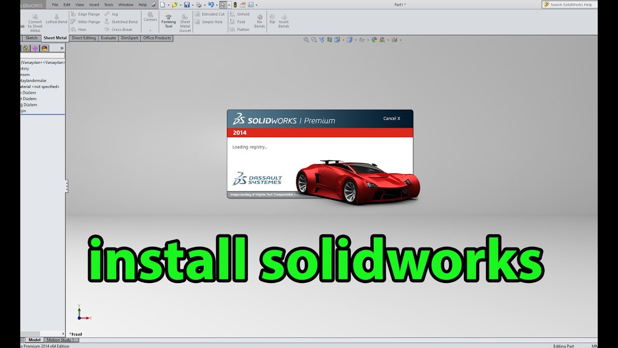Click the Unfold tool
The width and height of the screenshot is (618, 348).
239,14
